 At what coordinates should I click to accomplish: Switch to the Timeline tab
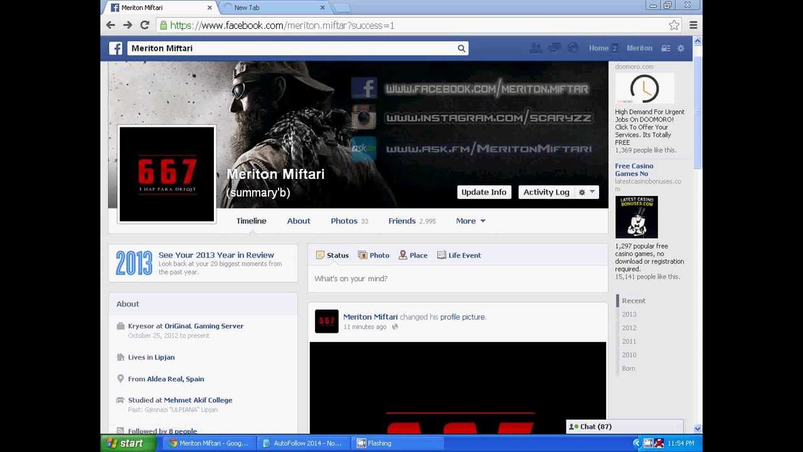(x=251, y=221)
